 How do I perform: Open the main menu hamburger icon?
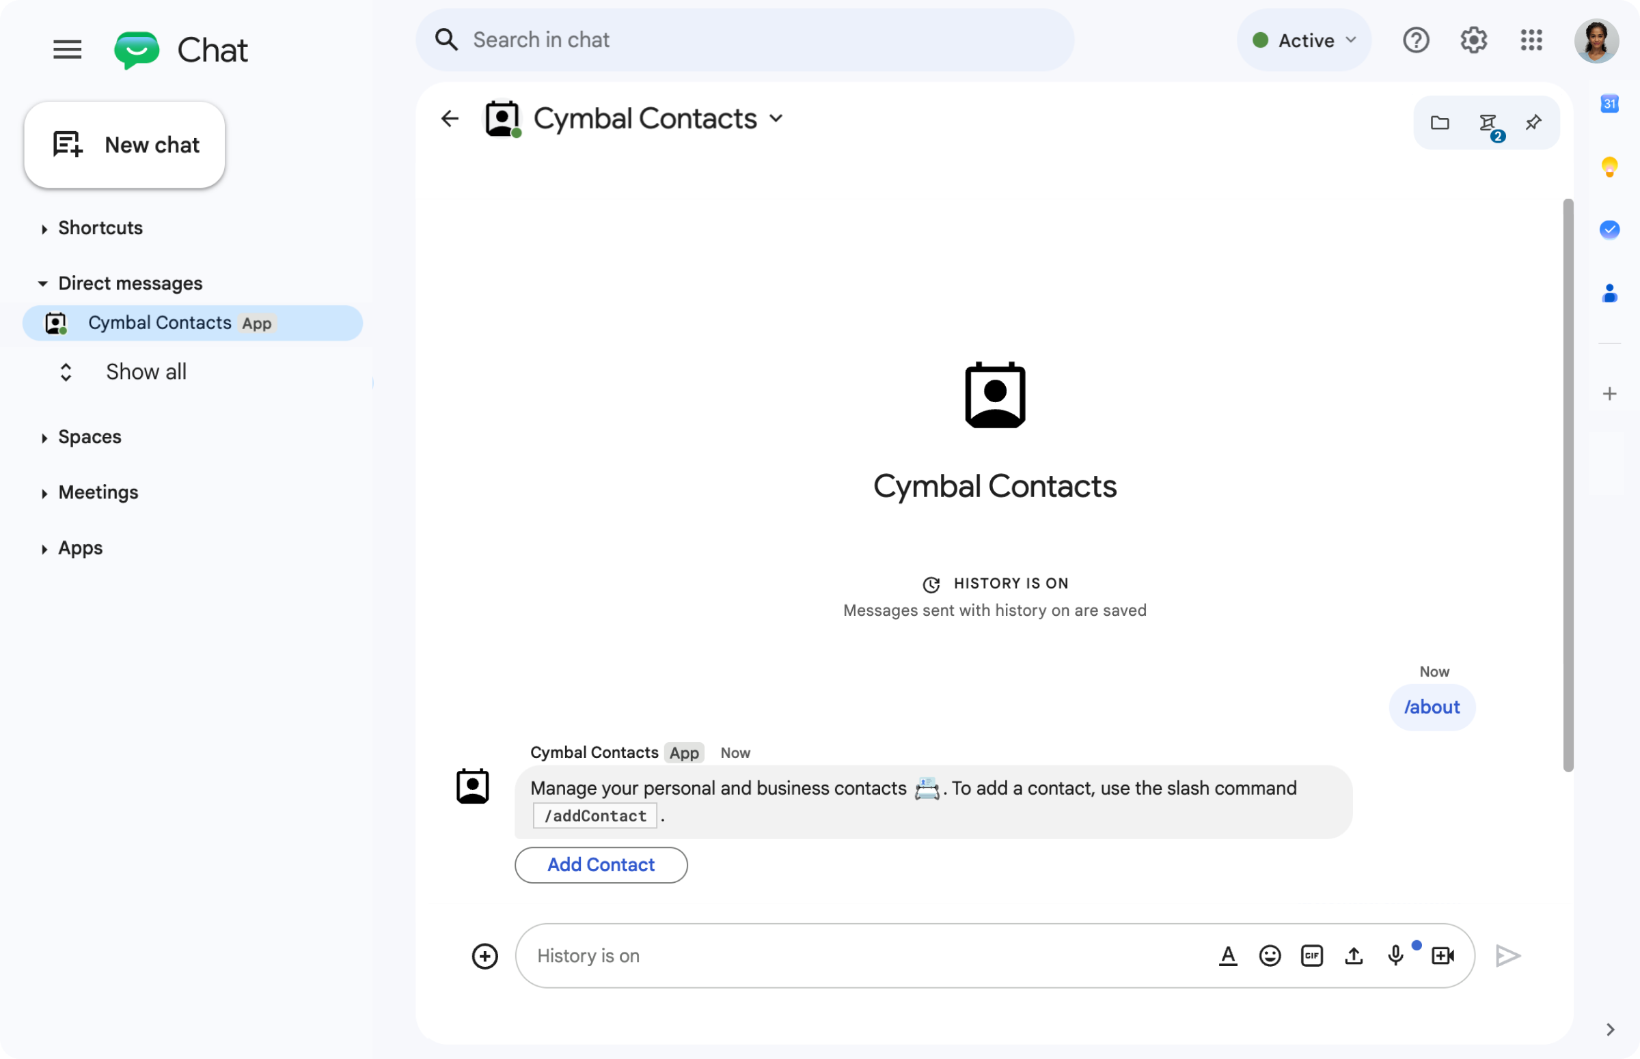pyautogui.click(x=68, y=50)
